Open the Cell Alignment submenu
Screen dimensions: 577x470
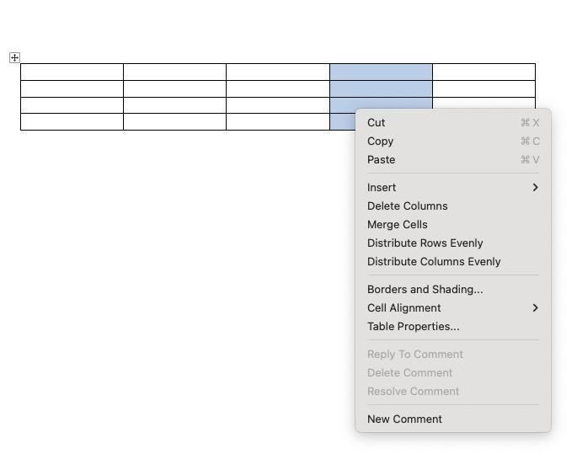403,308
